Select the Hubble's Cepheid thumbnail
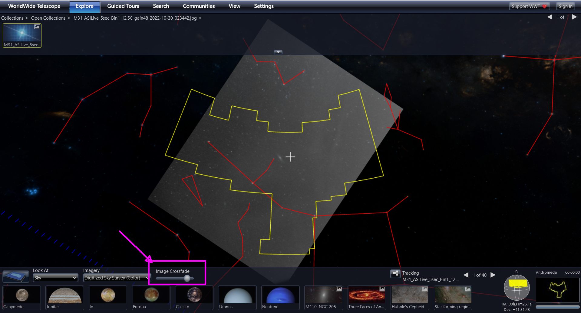 coord(410,298)
